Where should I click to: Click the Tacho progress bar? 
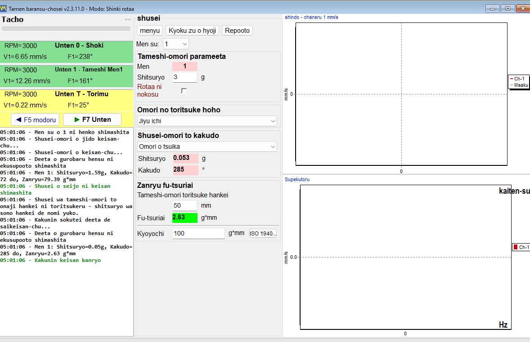[66, 29]
